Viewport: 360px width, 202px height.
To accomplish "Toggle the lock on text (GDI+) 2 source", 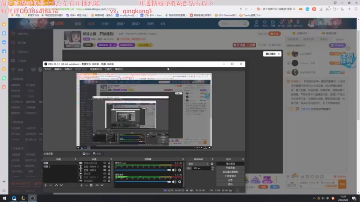I will 109,177.
